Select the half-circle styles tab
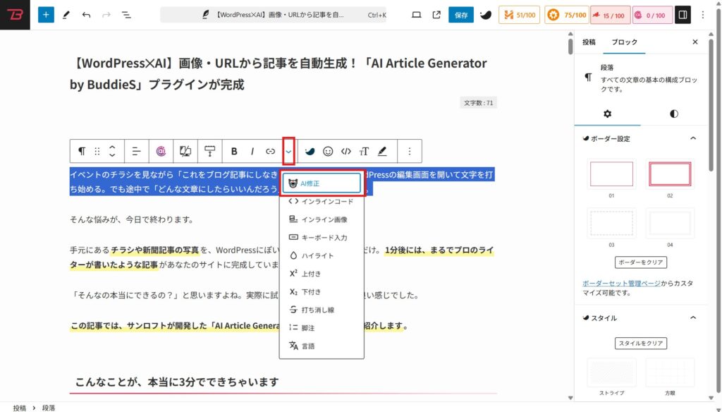722x412 pixels. click(x=673, y=114)
